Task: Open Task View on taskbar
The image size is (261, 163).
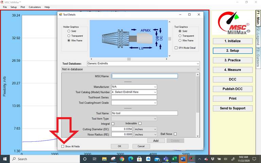Action: tap(94, 159)
